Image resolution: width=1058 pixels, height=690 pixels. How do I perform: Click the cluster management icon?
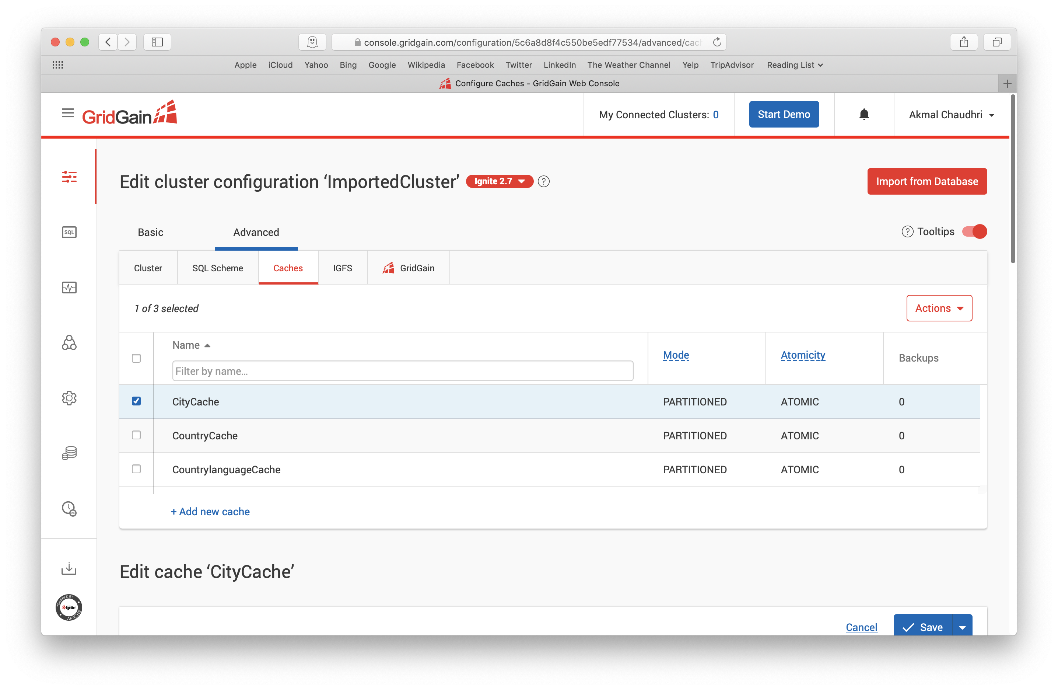click(x=70, y=343)
